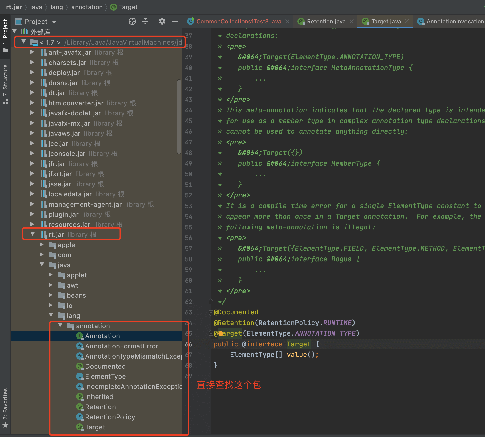Image resolution: width=485 pixels, height=437 pixels.
Task: Click the AnnotationTypeMismatchException icon
Action: (x=80, y=356)
